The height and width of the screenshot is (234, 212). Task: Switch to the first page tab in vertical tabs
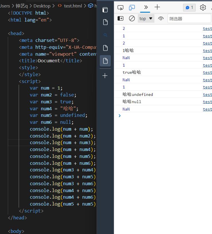point(105,22)
